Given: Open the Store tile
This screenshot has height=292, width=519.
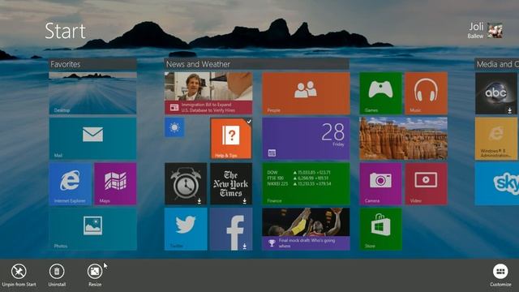Looking at the screenshot, I should tap(380, 229).
